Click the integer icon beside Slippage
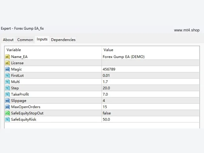Screen dimensions: 204x153 pyautogui.click(x=7, y=101)
